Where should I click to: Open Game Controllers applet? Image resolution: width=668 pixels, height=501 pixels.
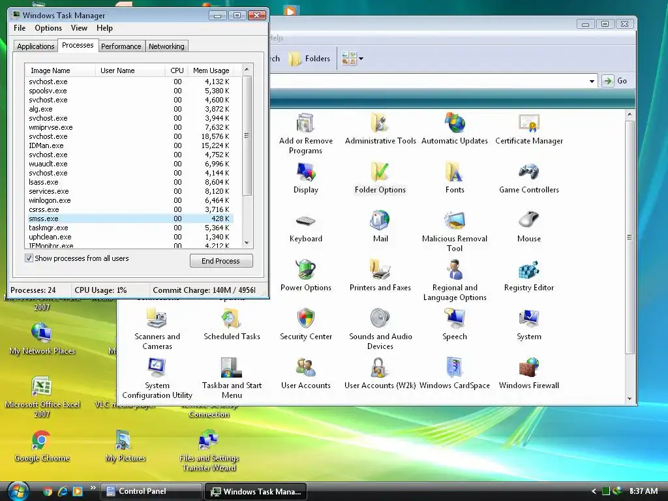(529, 177)
